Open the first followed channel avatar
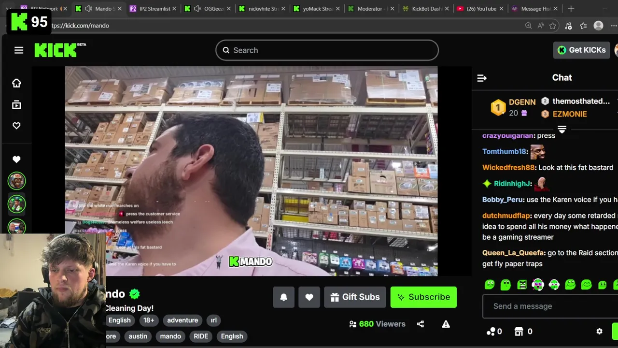The height and width of the screenshot is (348, 618). point(16,181)
